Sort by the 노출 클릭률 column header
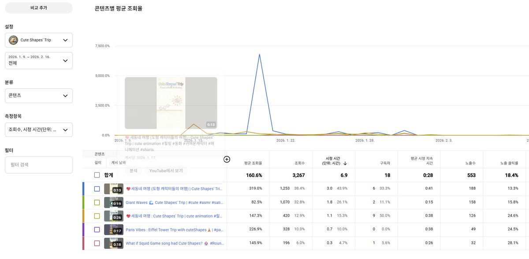The image size is (529, 259). [x=509, y=163]
